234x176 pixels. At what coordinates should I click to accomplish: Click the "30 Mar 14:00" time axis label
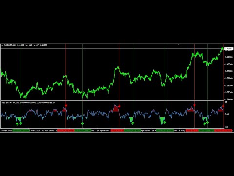click(x=48, y=131)
